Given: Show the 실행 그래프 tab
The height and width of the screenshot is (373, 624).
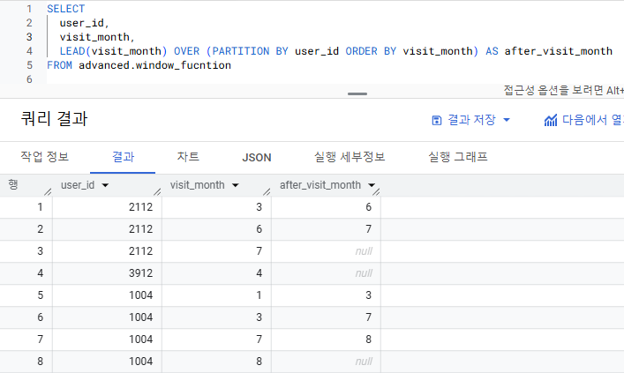Looking at the screenshot, I should 458,157.
